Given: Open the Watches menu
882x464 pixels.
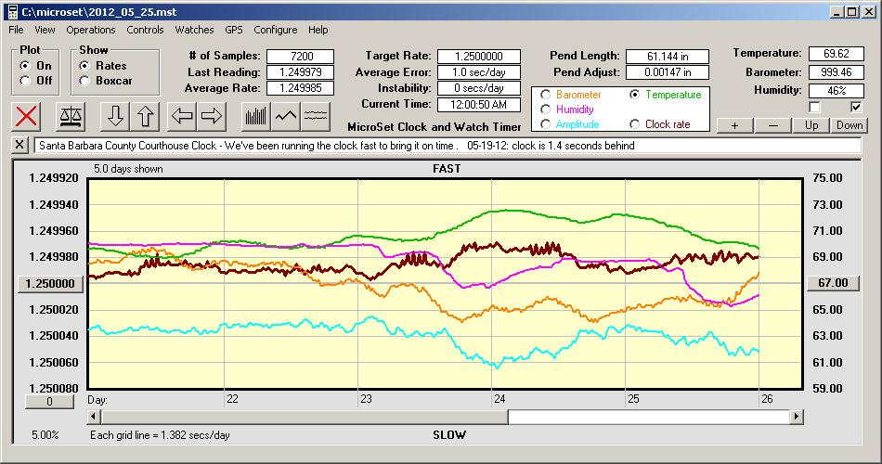Looking at the screenshot, I should click(194, 30).
